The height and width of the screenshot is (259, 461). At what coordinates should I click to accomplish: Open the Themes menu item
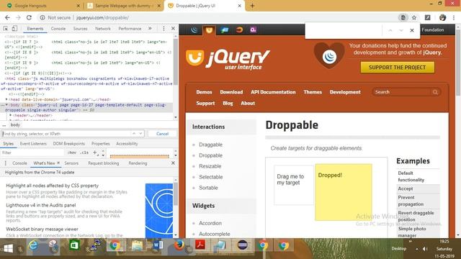[313, 92]
